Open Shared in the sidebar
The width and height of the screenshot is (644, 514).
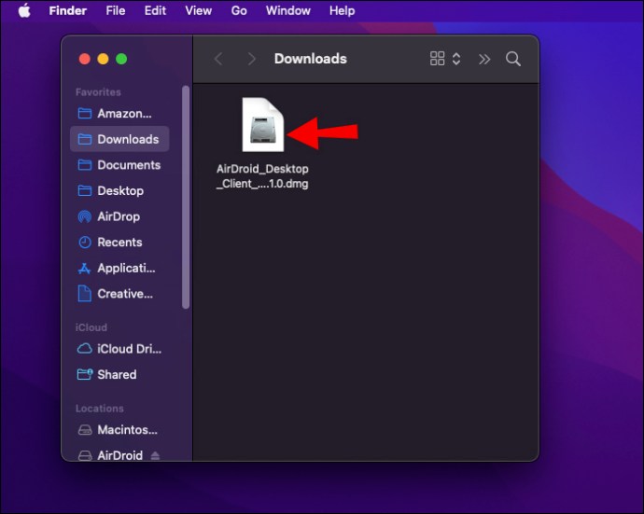click(119, 374)
